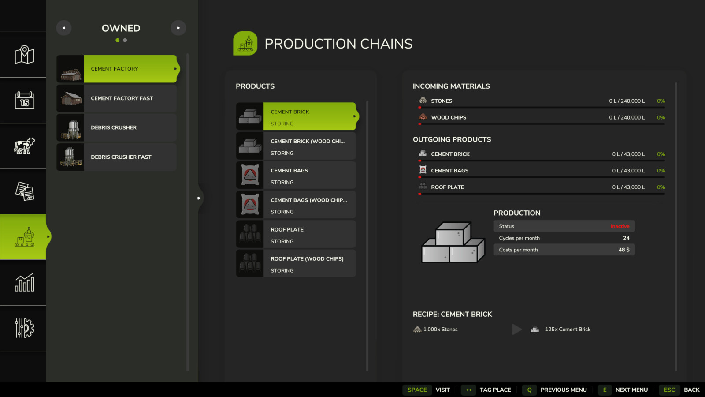Click the Debris Crusher silo thumbnail
The width and height of the screenshot is (705, 397).
click(x=70, y=128)
